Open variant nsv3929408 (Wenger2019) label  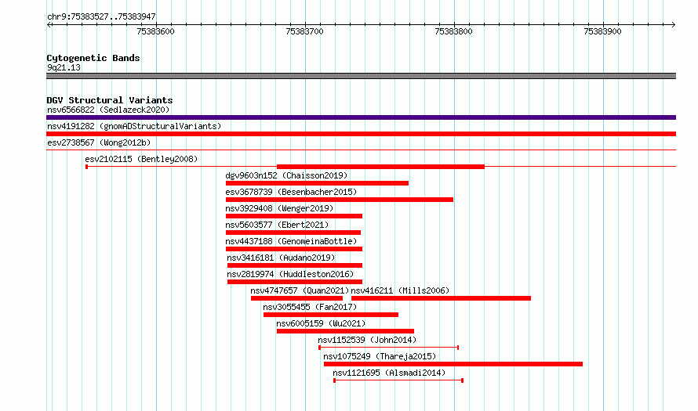click(x=279, y=208)
